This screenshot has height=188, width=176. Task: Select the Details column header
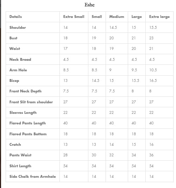click(x=15, y=17)
